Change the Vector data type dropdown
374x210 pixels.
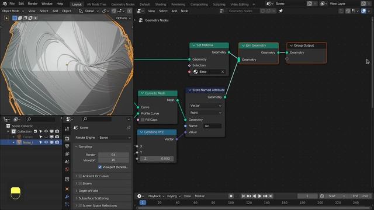tap(205, 106)
